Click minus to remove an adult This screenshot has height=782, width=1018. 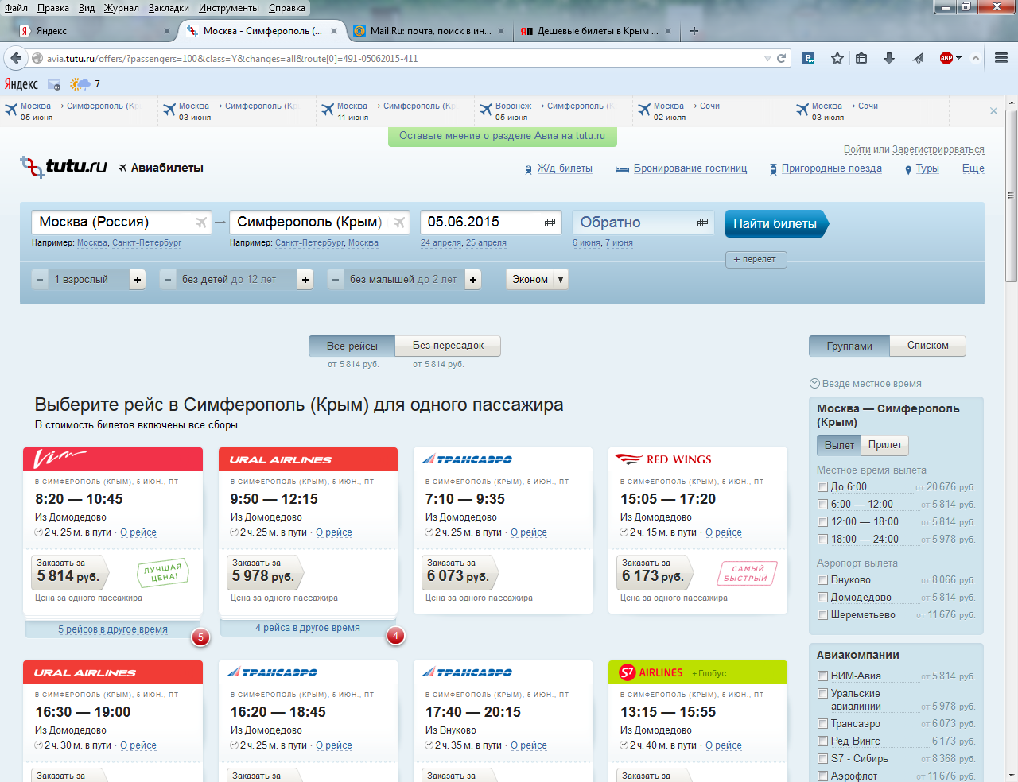(x=40, y=280)
